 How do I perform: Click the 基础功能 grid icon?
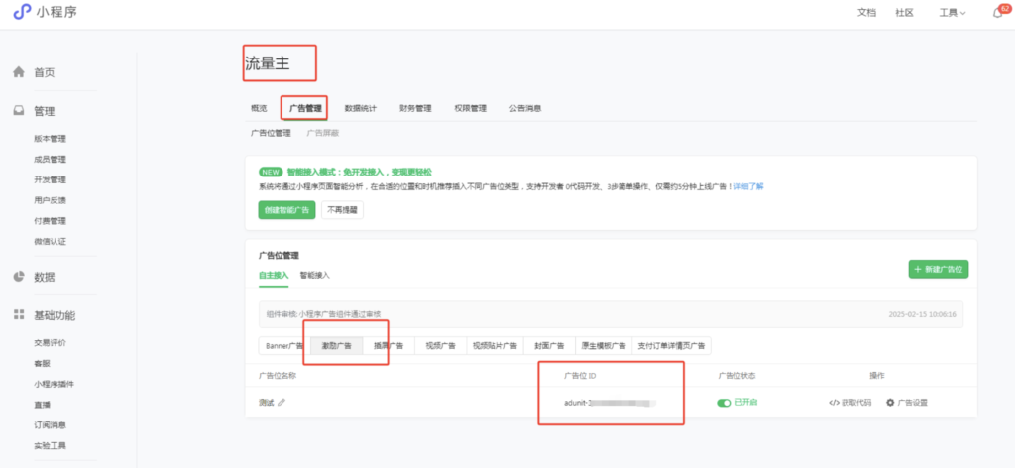(x=18, y=315)
